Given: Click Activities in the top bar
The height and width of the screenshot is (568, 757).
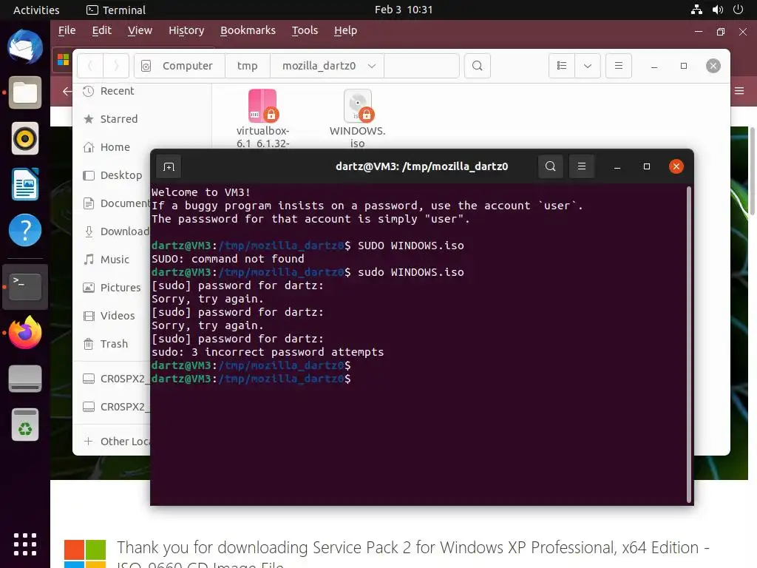Looking at the screenshot, I should pos(36,10).
